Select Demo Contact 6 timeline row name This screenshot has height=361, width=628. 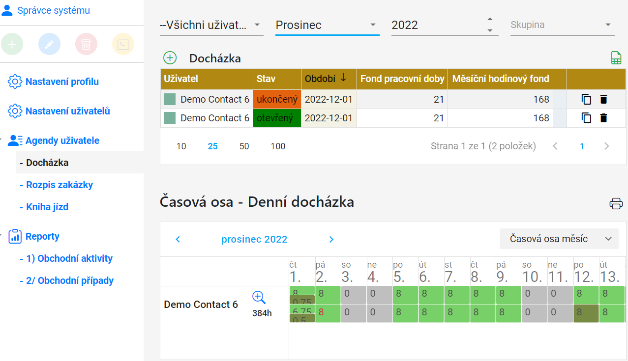[x=201, y=305]
